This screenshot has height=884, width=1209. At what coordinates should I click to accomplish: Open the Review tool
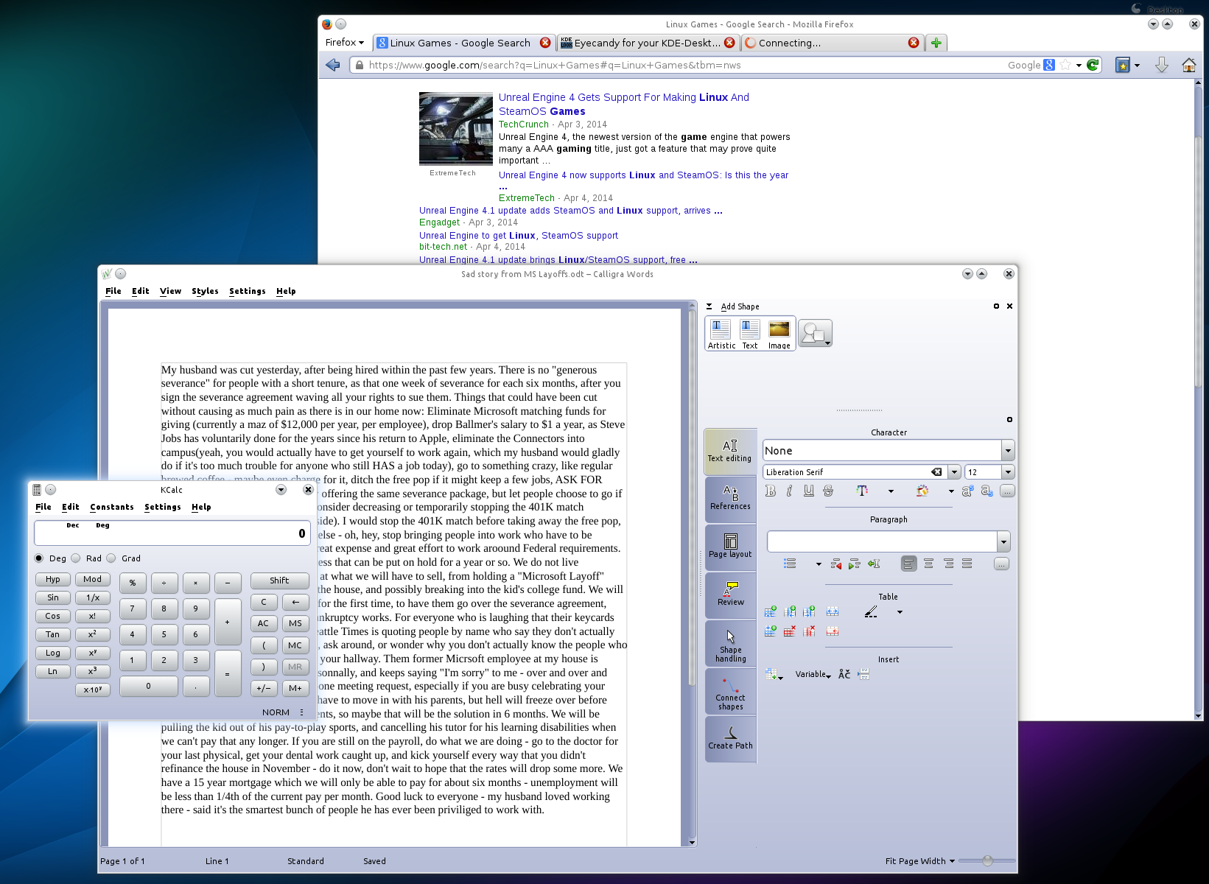[730, 594]
